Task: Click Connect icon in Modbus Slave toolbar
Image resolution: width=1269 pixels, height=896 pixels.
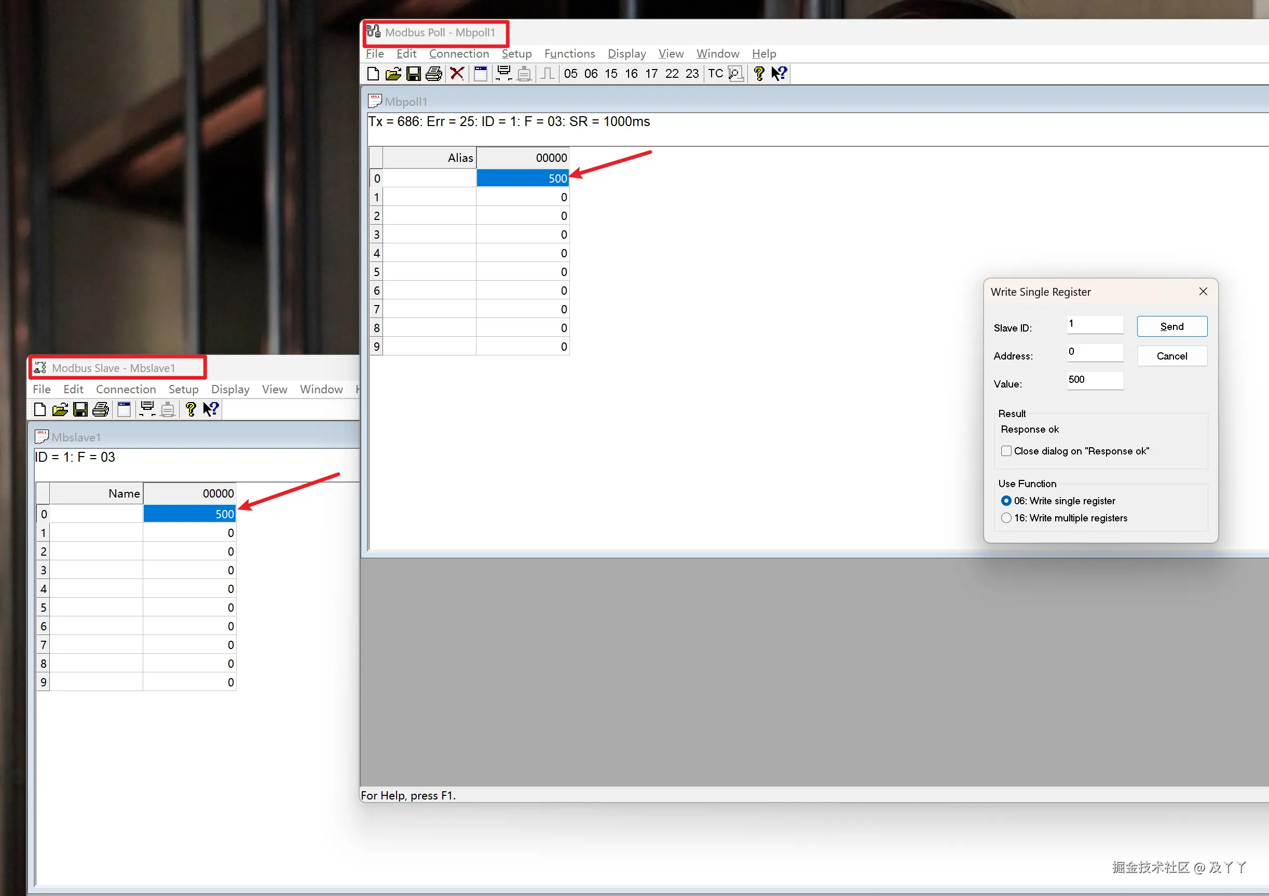Action: pos(147,409)
